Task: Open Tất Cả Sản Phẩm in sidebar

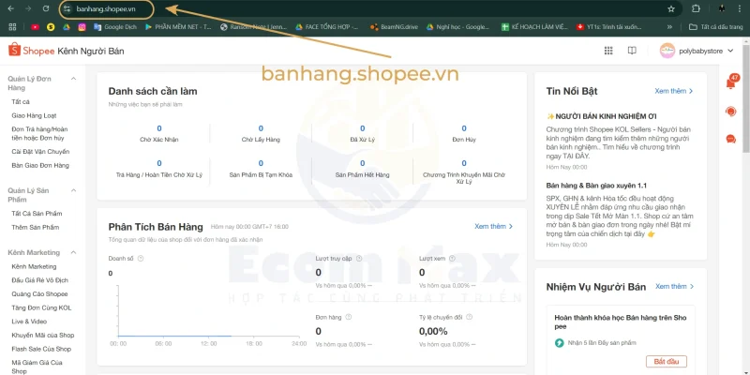Action: (x=37, y=214)
